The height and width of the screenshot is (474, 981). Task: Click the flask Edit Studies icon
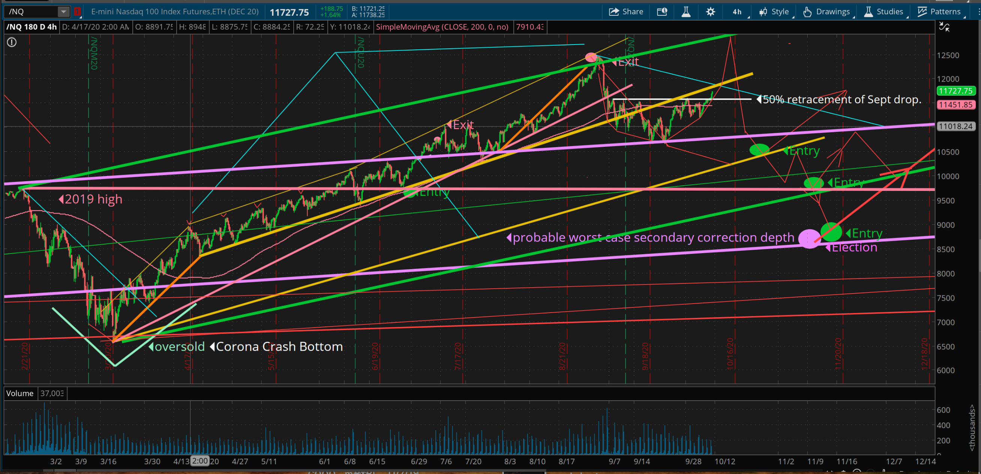(686, 12)
